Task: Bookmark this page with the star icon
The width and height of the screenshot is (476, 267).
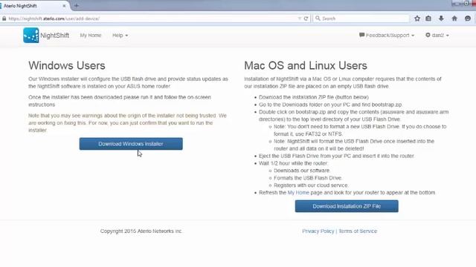Action: click(417, 19)
